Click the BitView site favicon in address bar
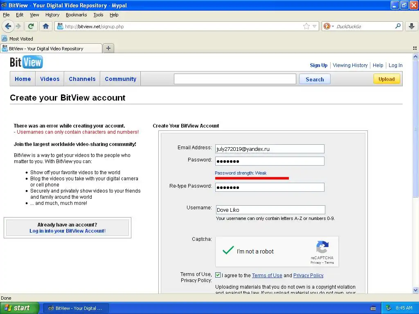 click(x=60, y=26)
